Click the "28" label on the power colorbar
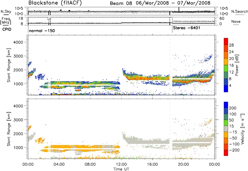248x171 pixels. (x=231, y=45)
